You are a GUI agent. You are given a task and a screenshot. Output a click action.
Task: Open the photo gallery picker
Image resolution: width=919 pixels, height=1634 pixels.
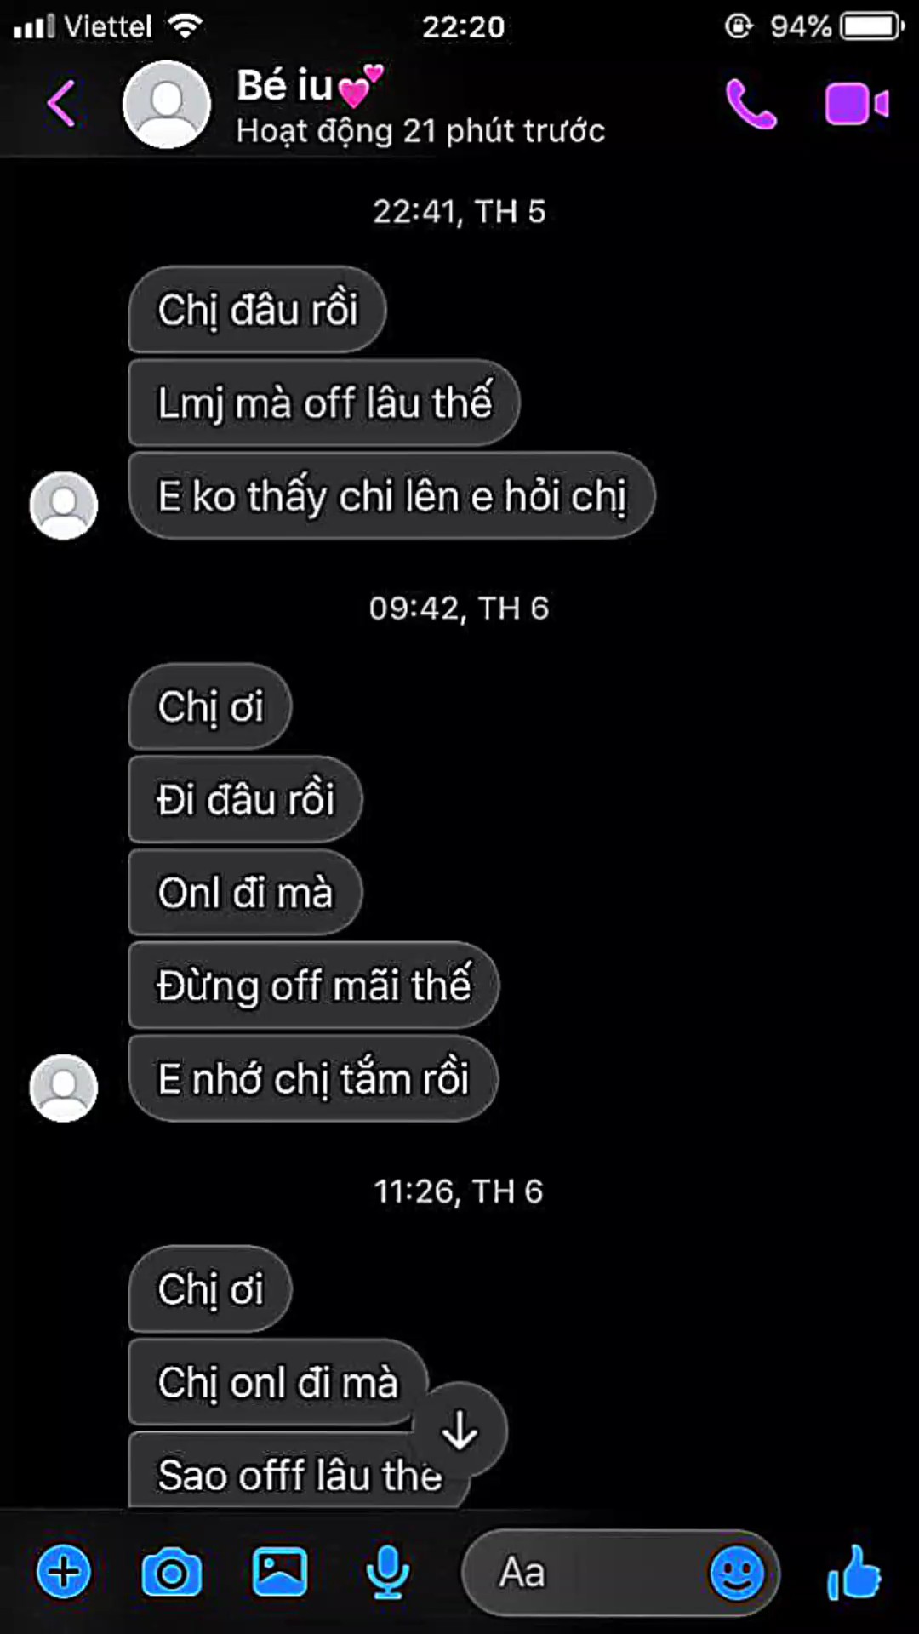(x=280, y=1572)
